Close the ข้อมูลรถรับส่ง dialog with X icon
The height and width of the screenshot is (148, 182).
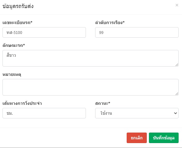(177, 5)
